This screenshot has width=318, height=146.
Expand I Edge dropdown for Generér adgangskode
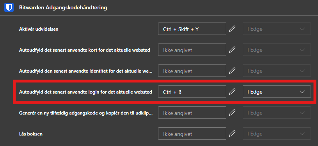pos(277,113)
